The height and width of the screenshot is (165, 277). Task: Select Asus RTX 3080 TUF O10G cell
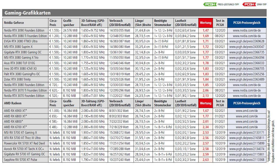[25, 63]
